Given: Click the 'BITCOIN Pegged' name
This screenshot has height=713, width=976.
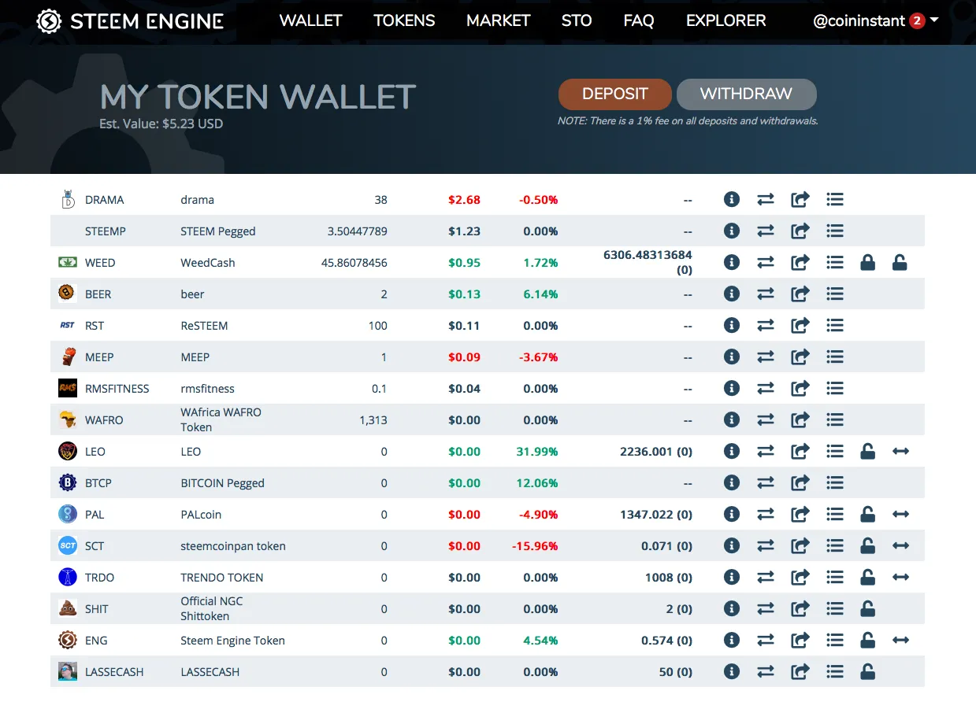Looking at the screenshot, I should pos(222,483).
